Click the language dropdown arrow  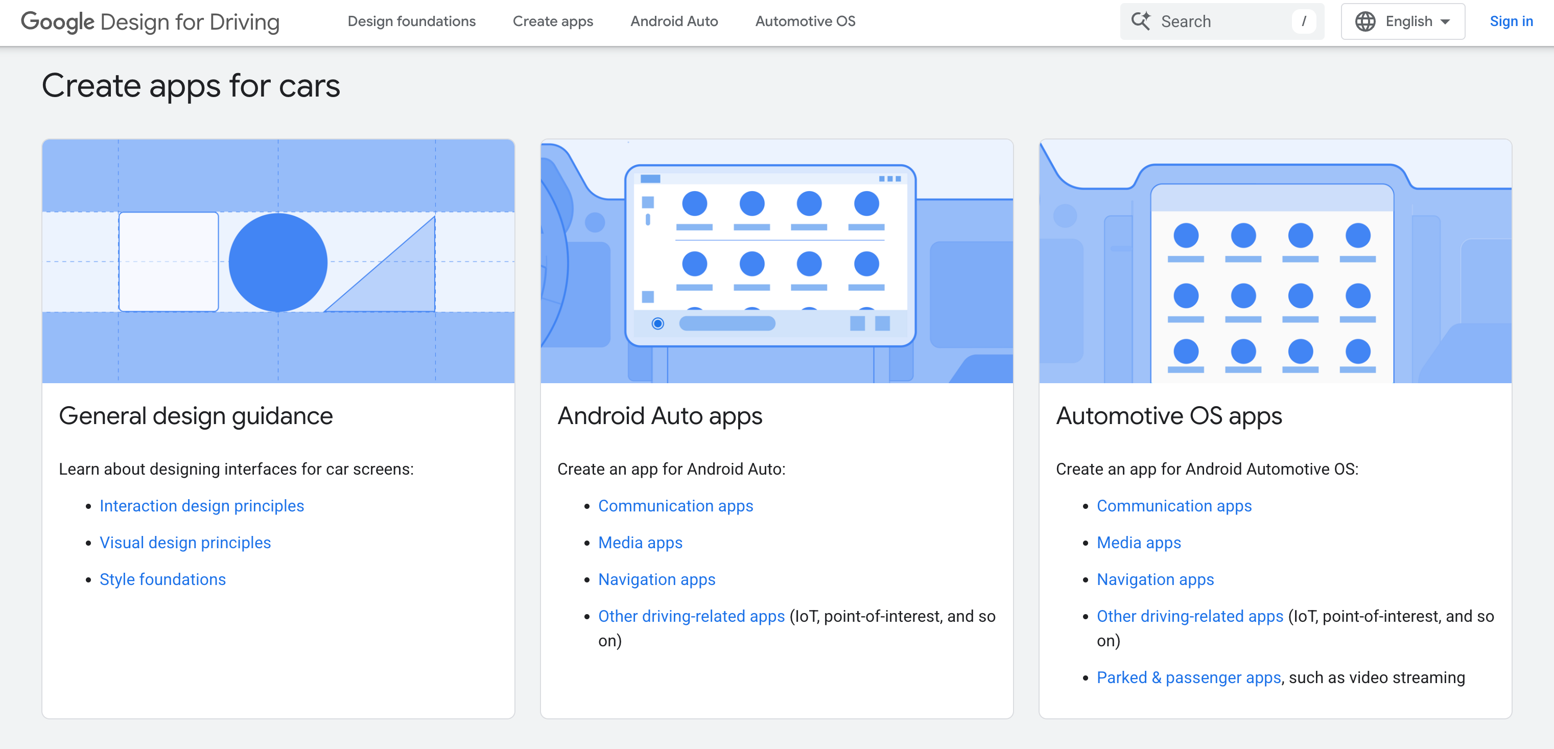1445,22
